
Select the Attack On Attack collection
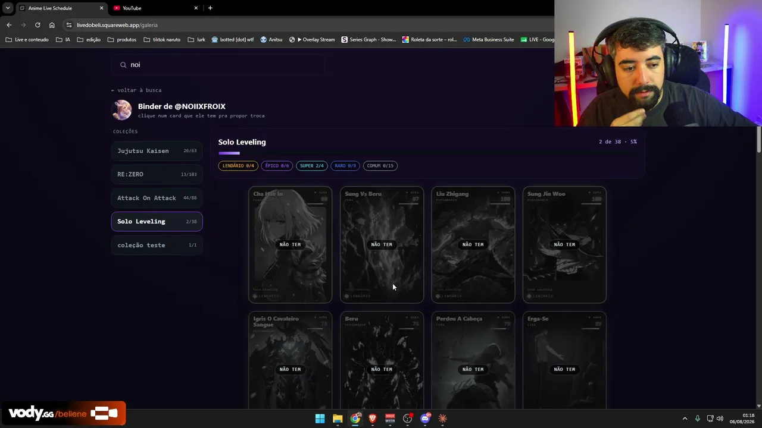coord(157,198)
